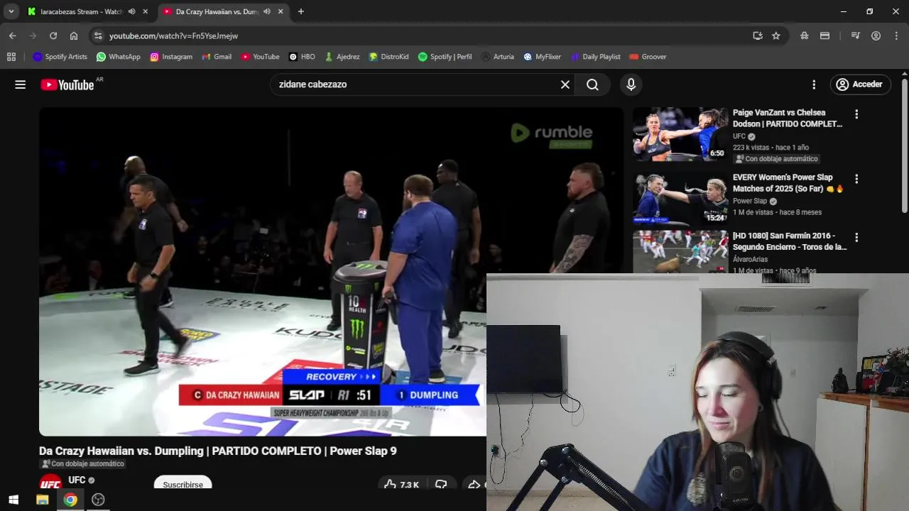Expand the tab search dropdown arrow

click(11, 11)
